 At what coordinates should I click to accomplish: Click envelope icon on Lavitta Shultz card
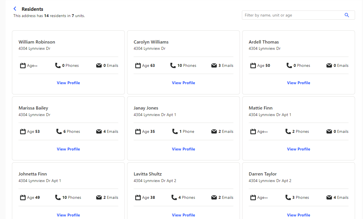click(x=214, y=197)
